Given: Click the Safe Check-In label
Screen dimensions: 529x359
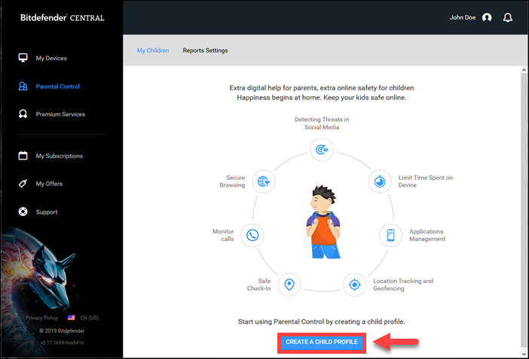Looking at the screenshot, I should coord(258,284).
